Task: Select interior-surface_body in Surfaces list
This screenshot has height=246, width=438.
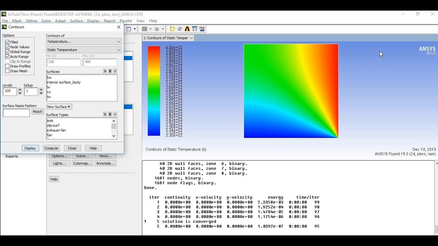Action: (64, 82)
